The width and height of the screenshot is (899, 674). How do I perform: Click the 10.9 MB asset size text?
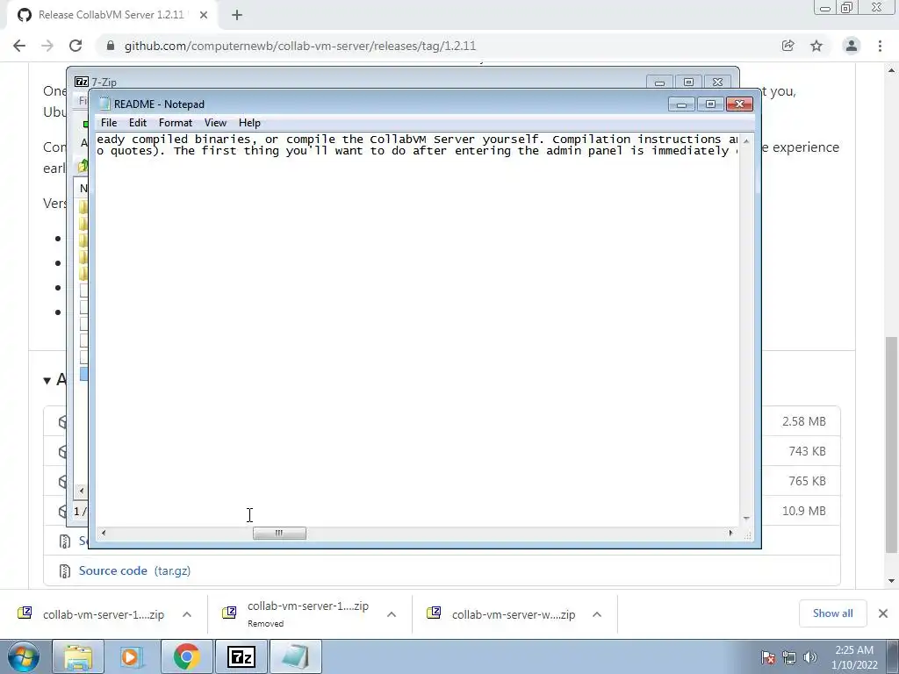(804, 511)
